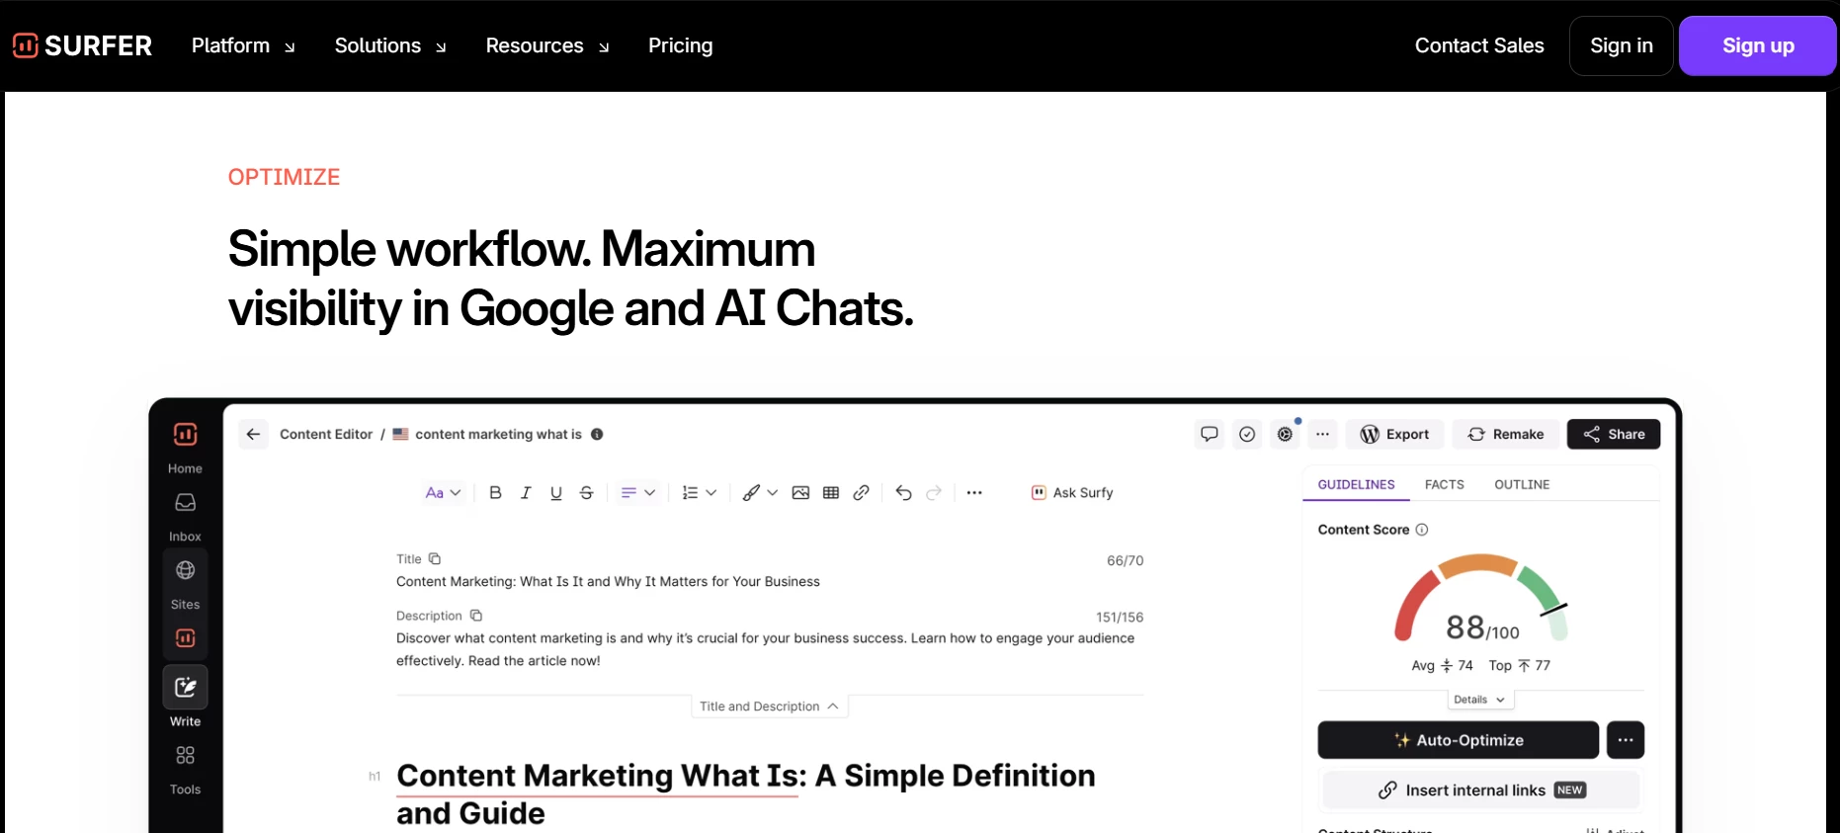This screenshot has height=833, width=1840.
Task: Click Insert internal links button
Action: pyautogui.click(x=1480, y=790)
